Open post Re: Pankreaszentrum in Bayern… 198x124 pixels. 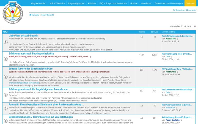(177, 105)
